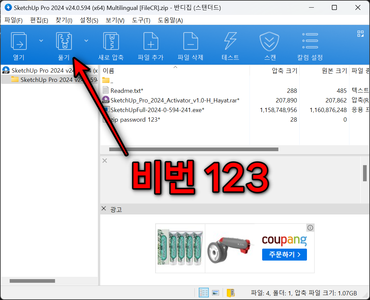This screenshot has width=370, height=300.
Task: Click the 압축 크기 value 207,890 cell
Action: click(286, 100)
